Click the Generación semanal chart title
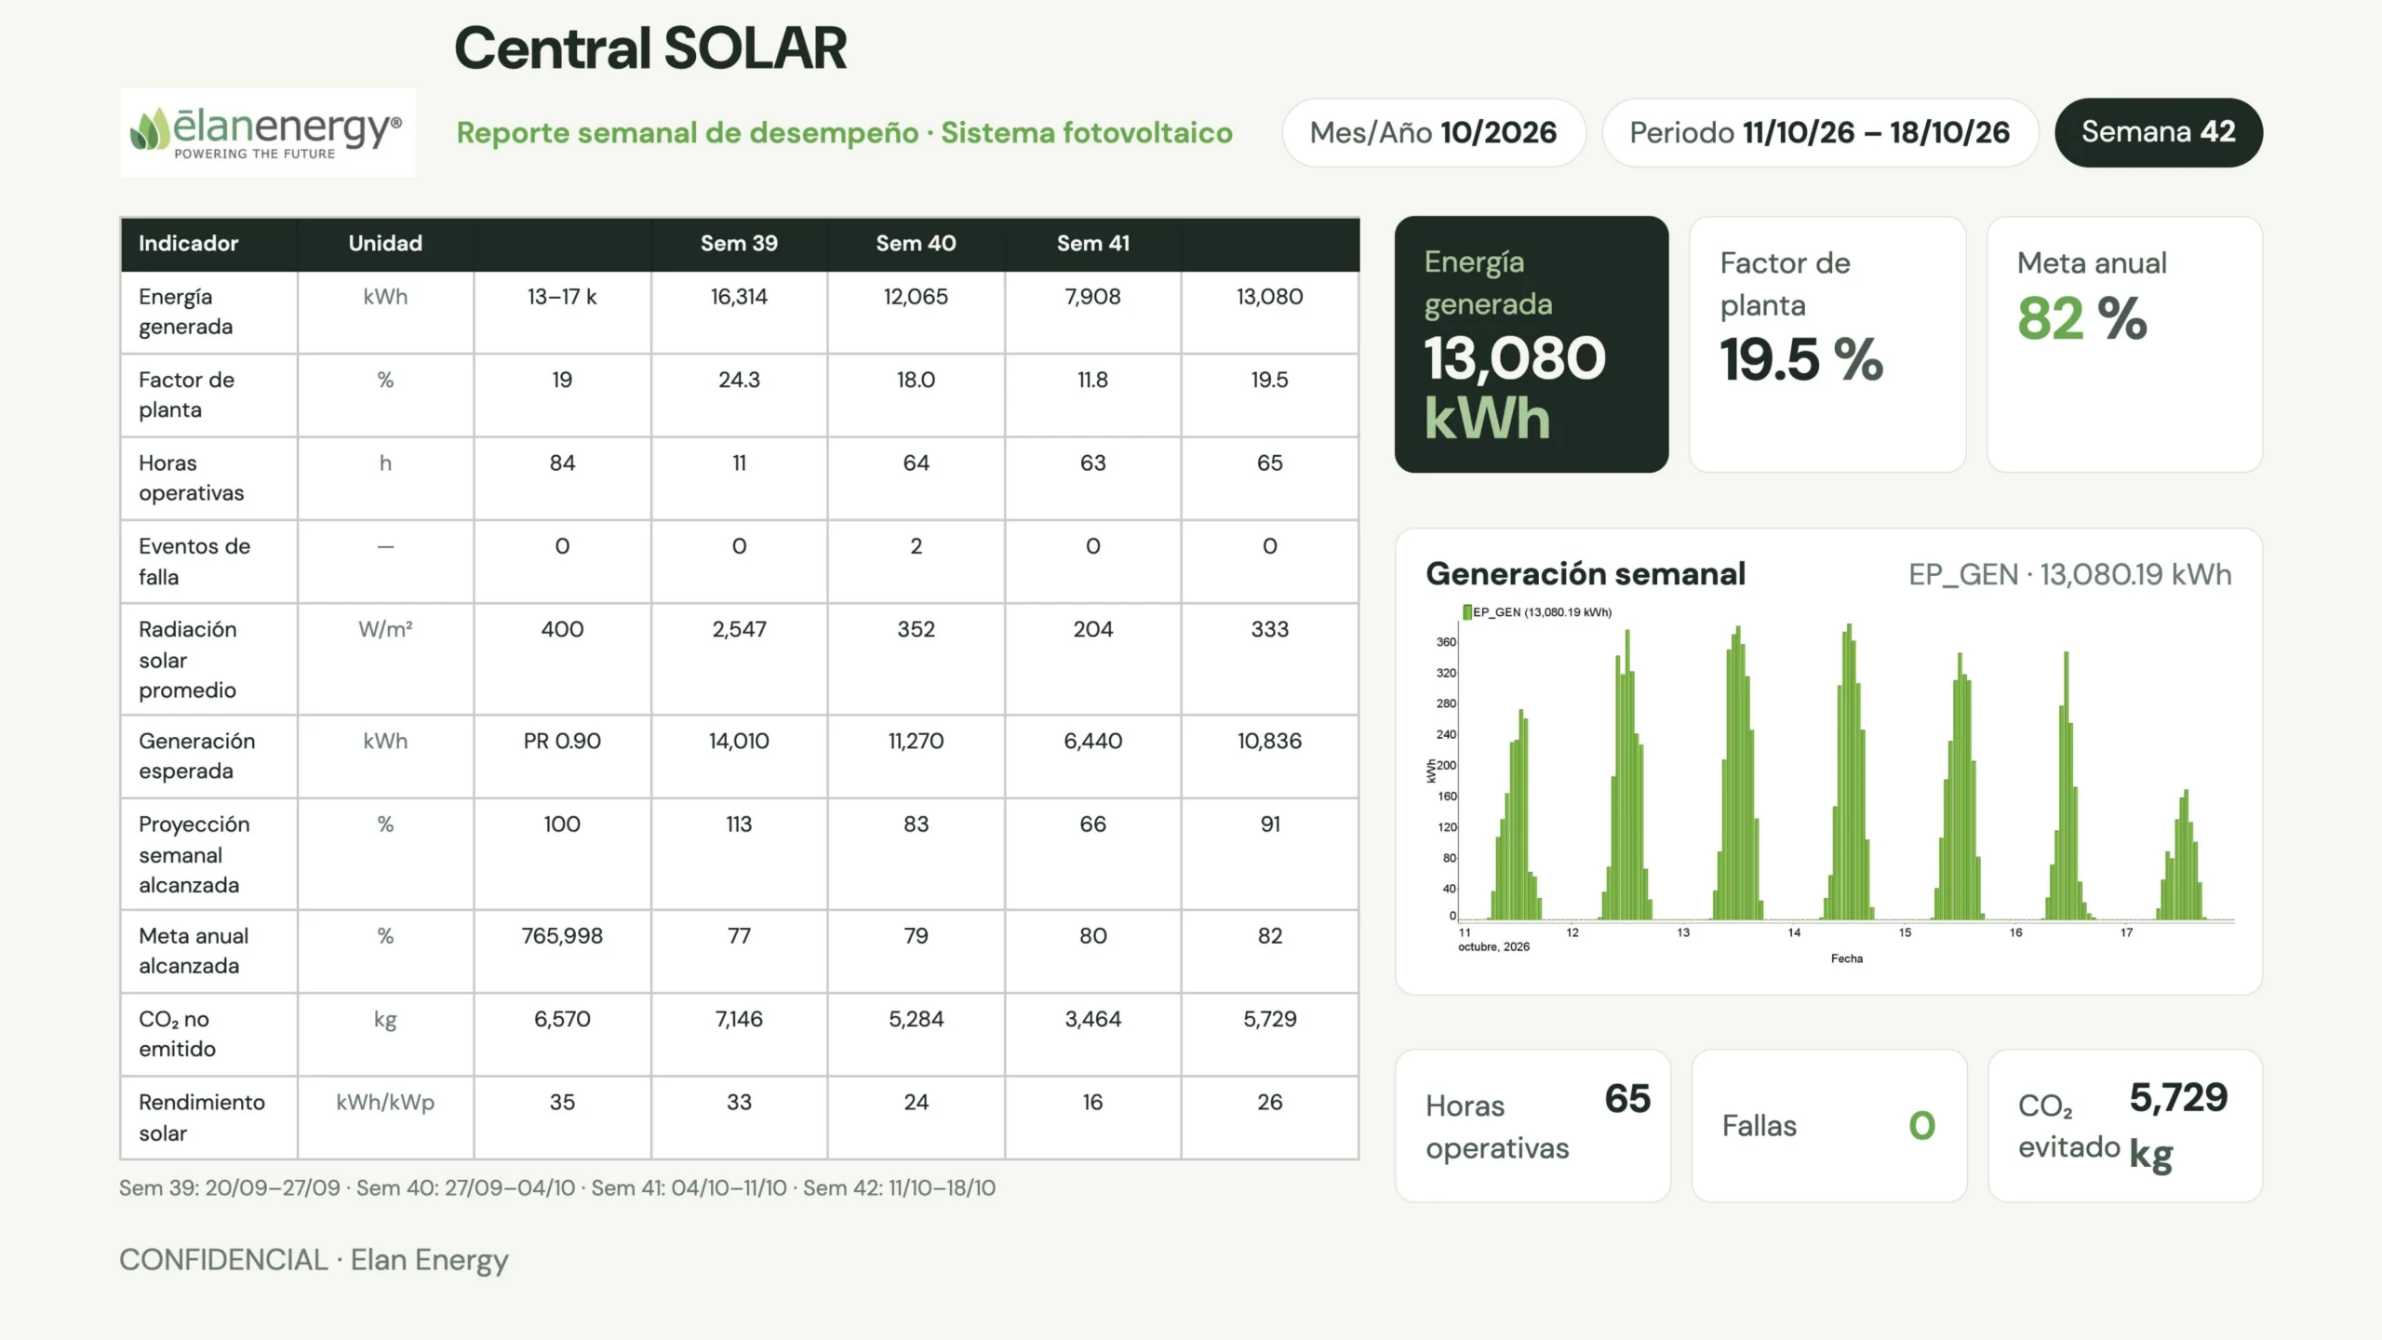 click(x=1586, y=574)
